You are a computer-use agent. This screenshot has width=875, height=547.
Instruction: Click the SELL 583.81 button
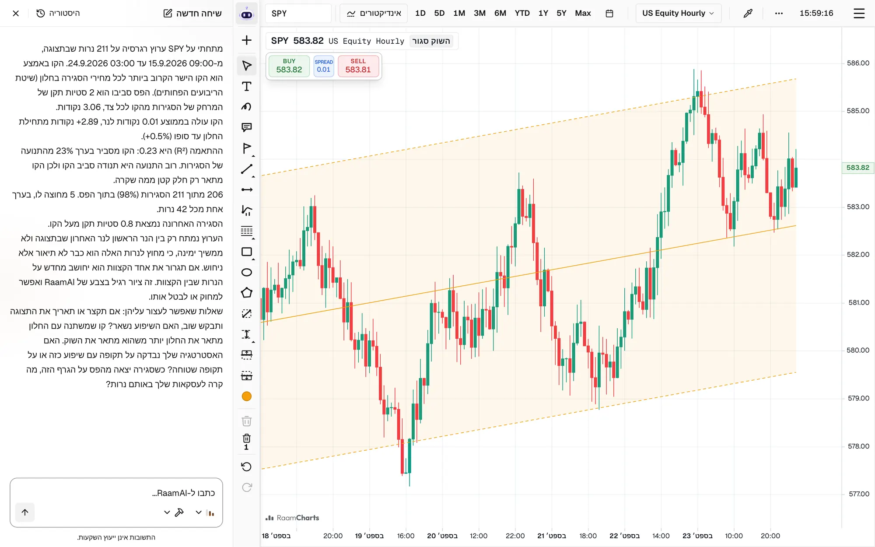358,66
